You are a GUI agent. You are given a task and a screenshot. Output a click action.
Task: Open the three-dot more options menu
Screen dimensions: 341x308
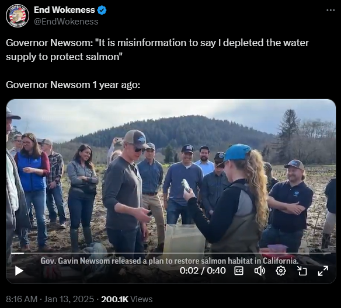[x=330, y=10]
